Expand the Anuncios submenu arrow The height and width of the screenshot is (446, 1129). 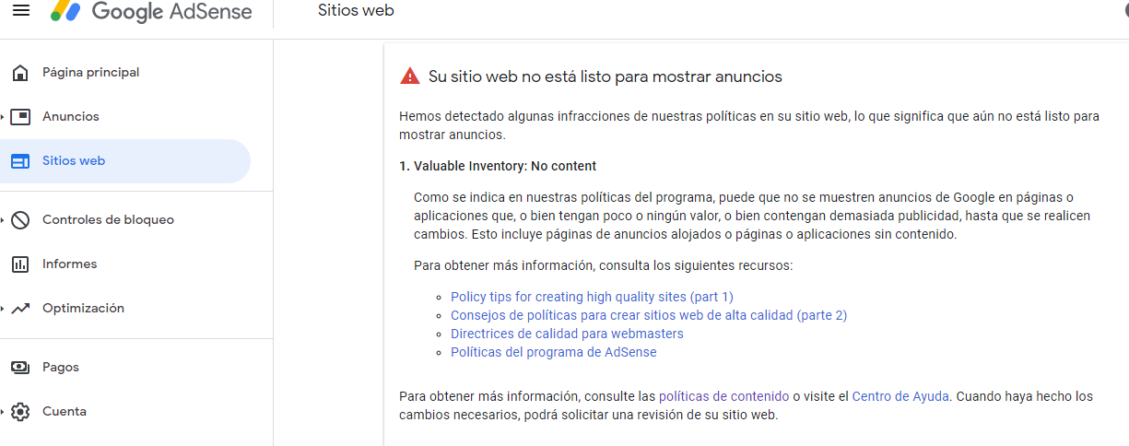(x=3, y=117)
